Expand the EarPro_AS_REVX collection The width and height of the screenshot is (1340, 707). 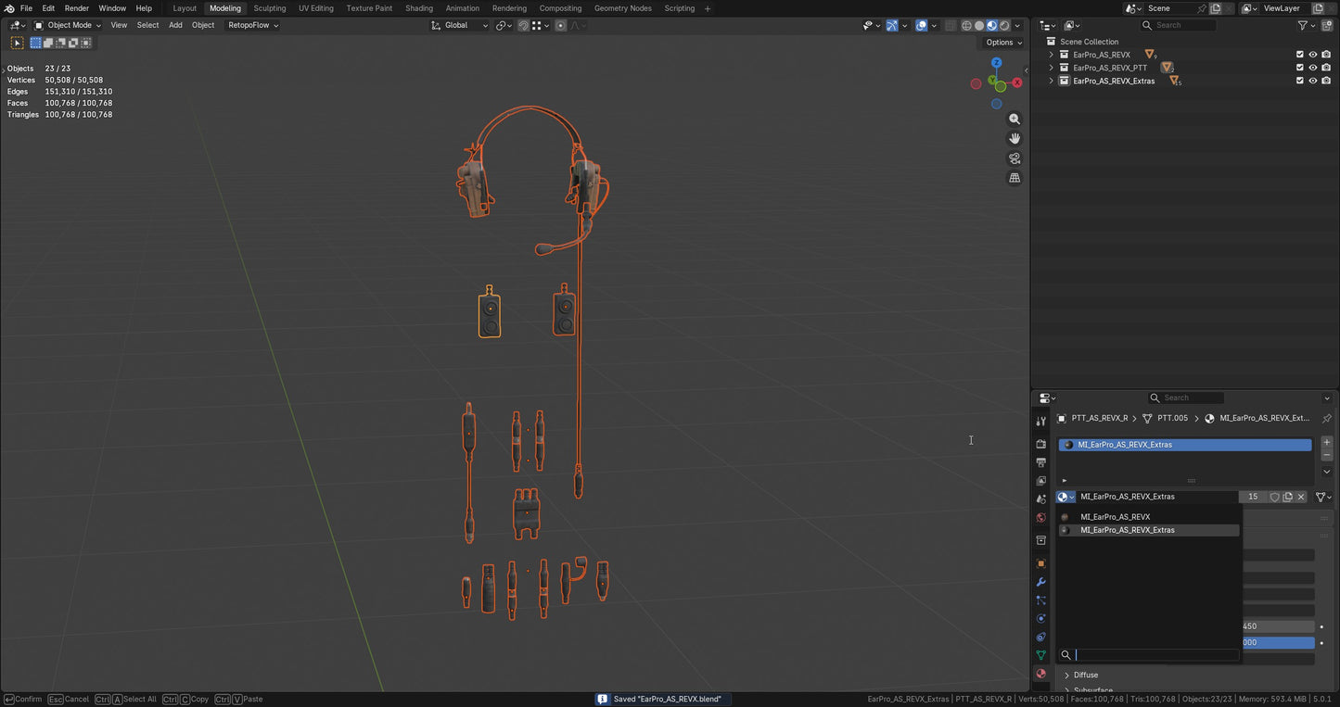pyautogui.click(x=1051, y=54)
